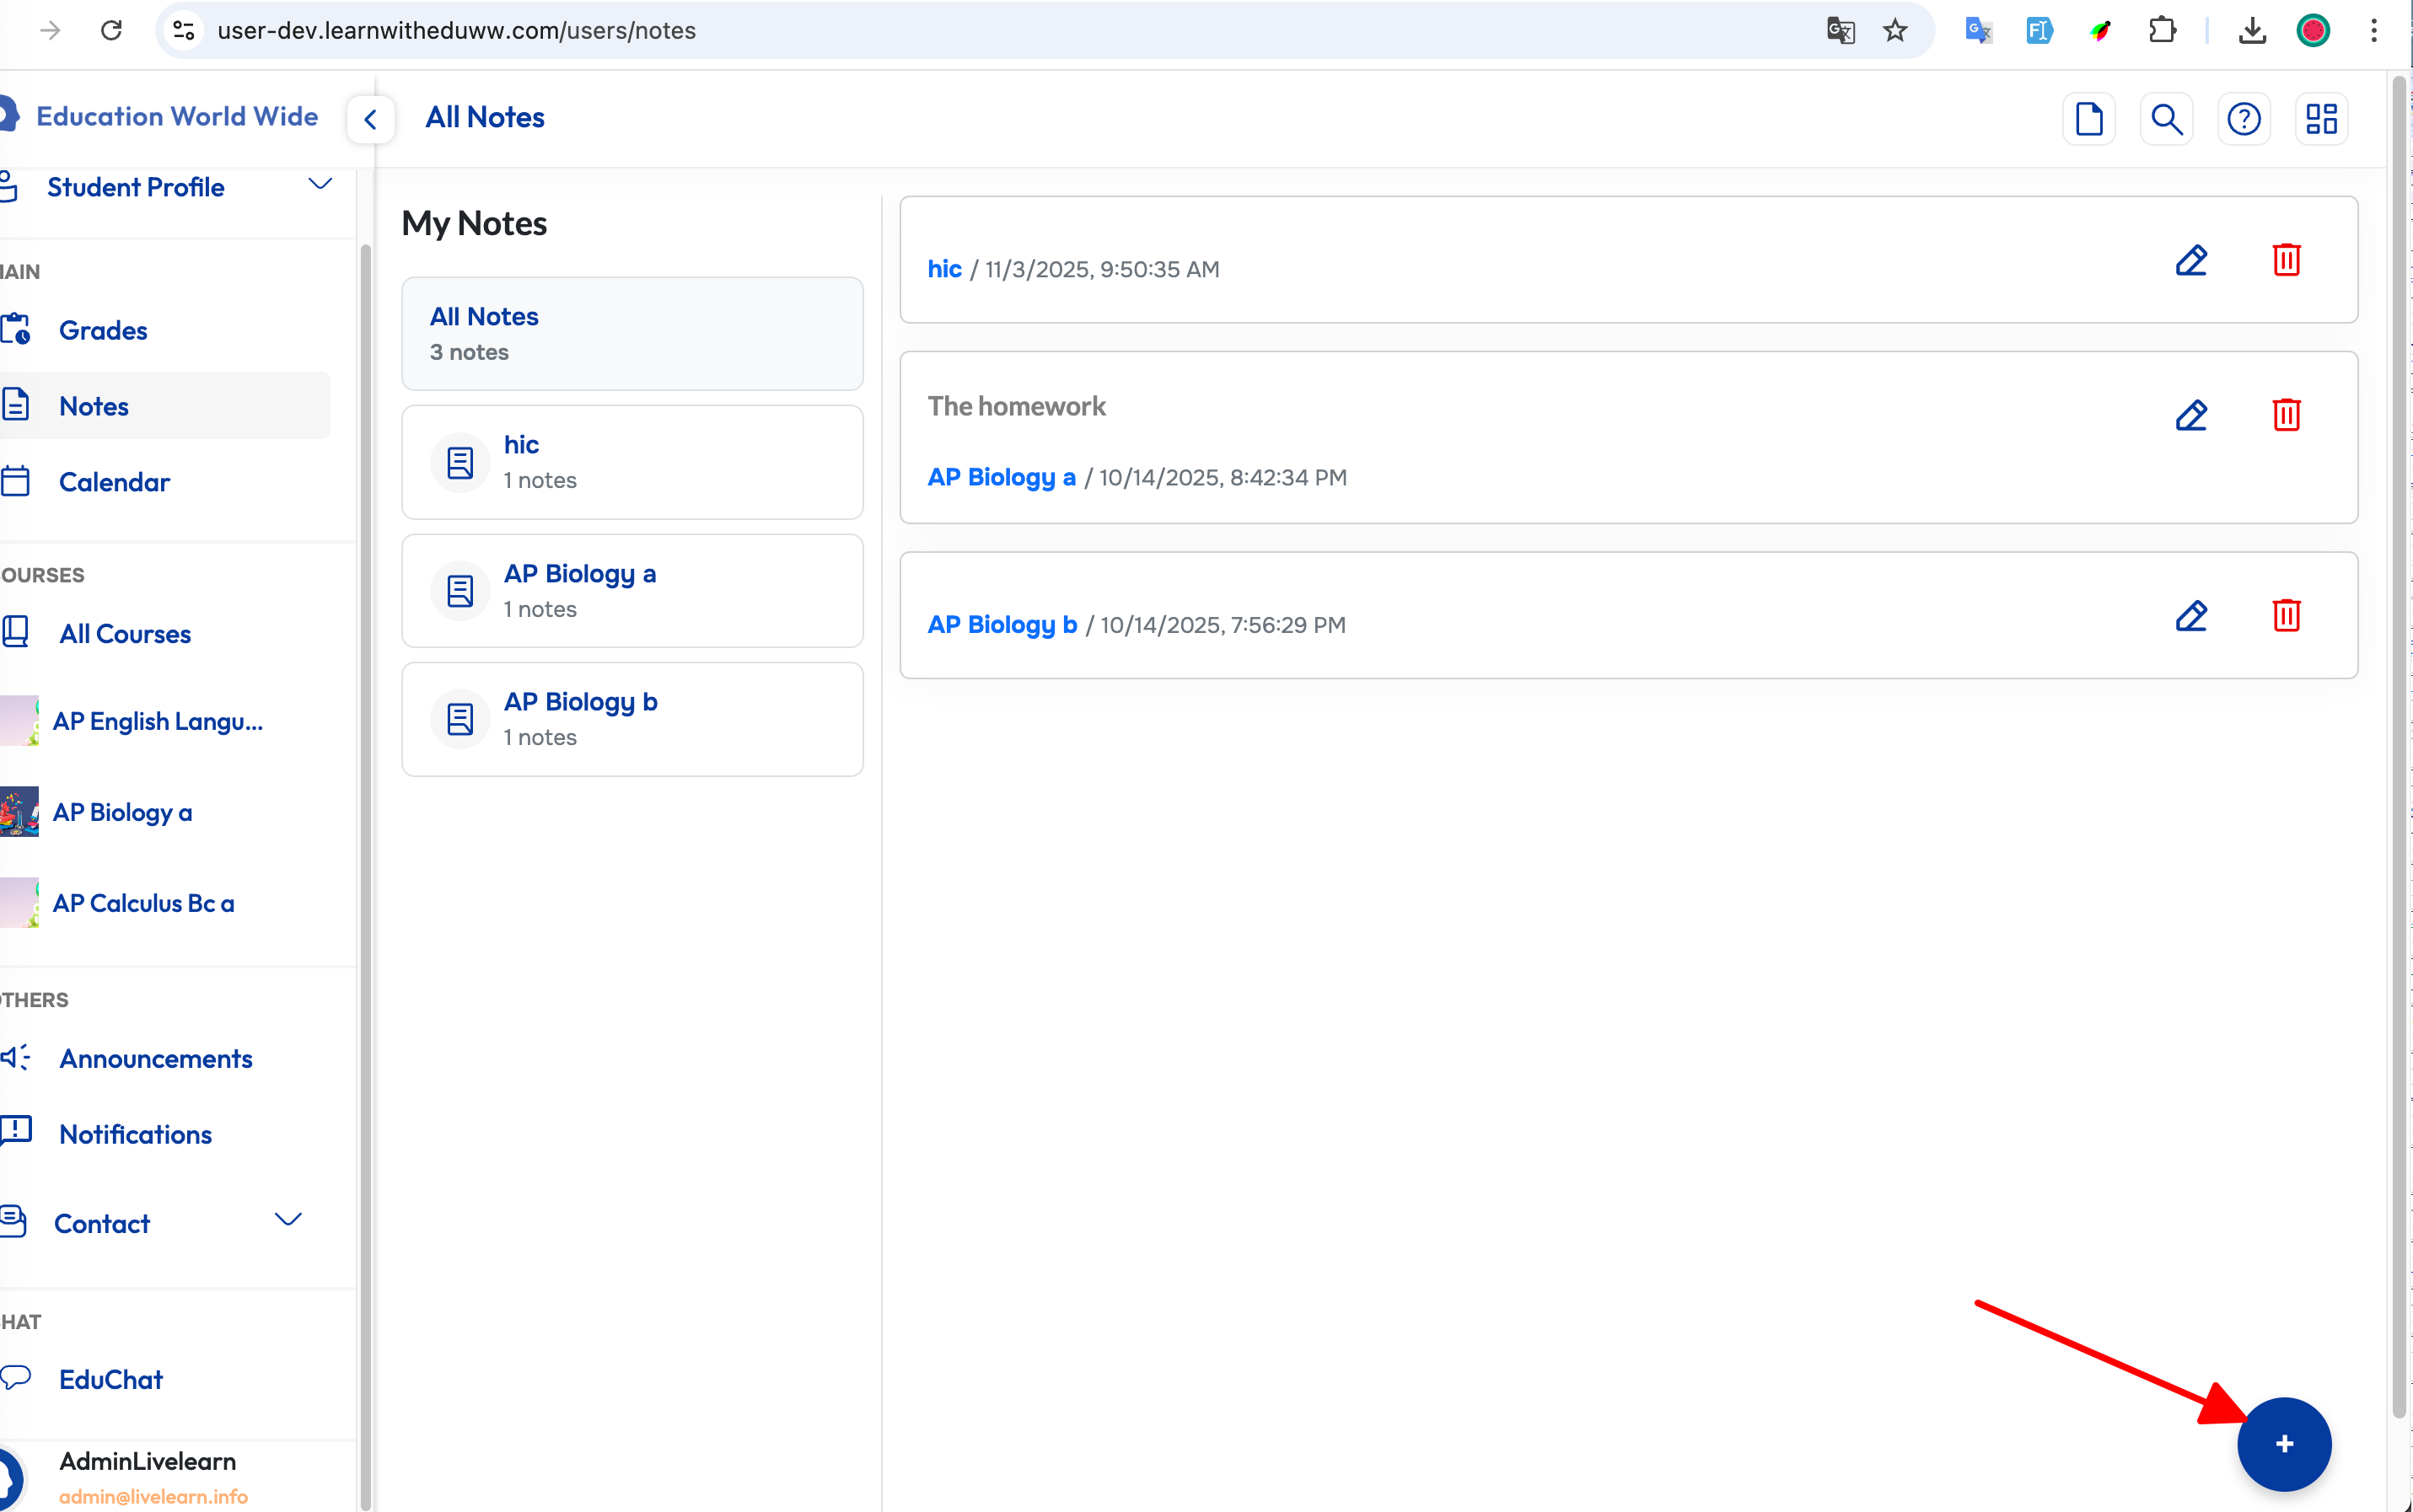Select the AP Biology a notes folder
The width and height of the screenshot is (2413, 1512).
[632, 590]
